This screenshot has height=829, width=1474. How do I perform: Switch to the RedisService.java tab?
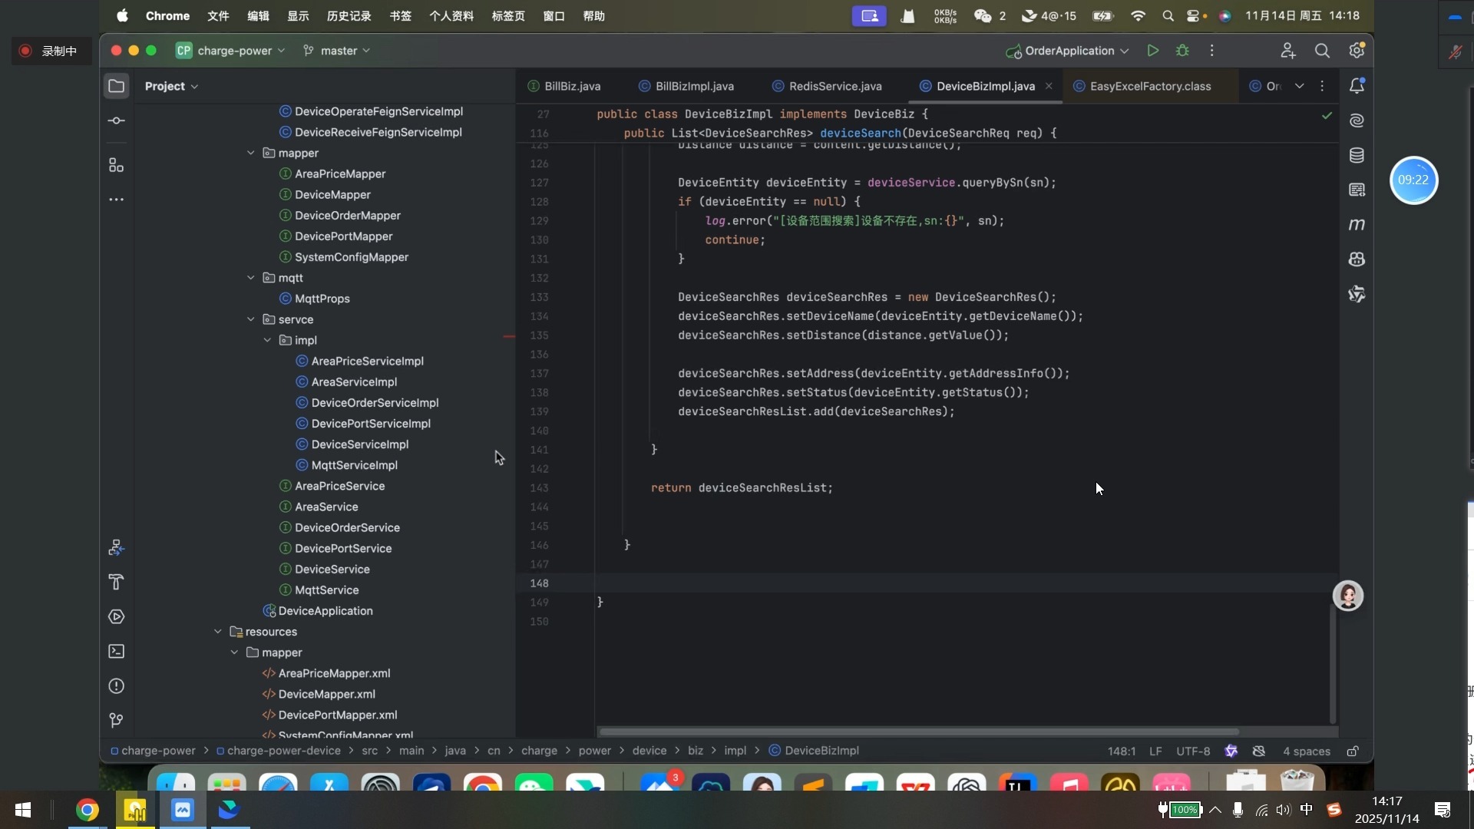[834, 86]
